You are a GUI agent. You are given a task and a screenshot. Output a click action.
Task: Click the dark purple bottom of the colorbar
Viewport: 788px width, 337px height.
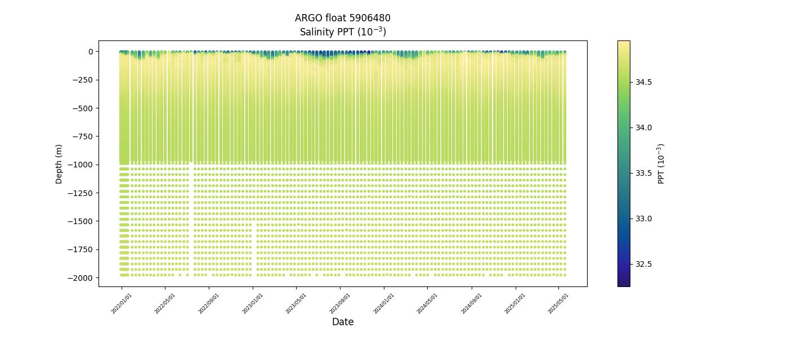[623, 283]
